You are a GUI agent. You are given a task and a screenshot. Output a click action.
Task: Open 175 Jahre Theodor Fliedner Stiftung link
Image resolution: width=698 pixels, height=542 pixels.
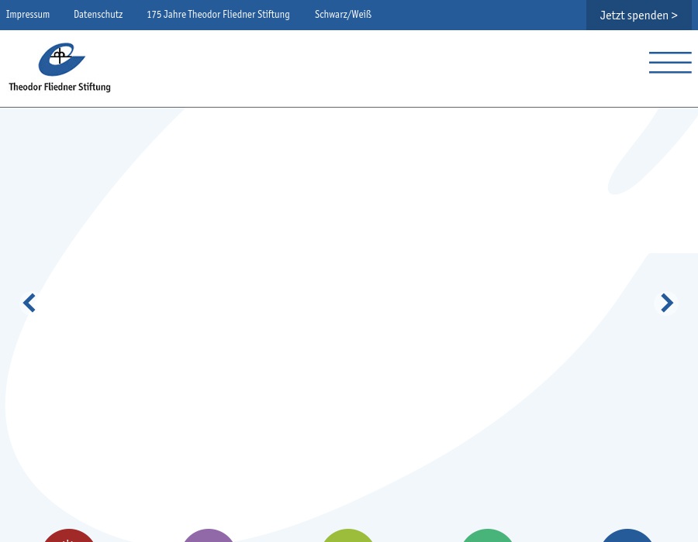[218, 15]
